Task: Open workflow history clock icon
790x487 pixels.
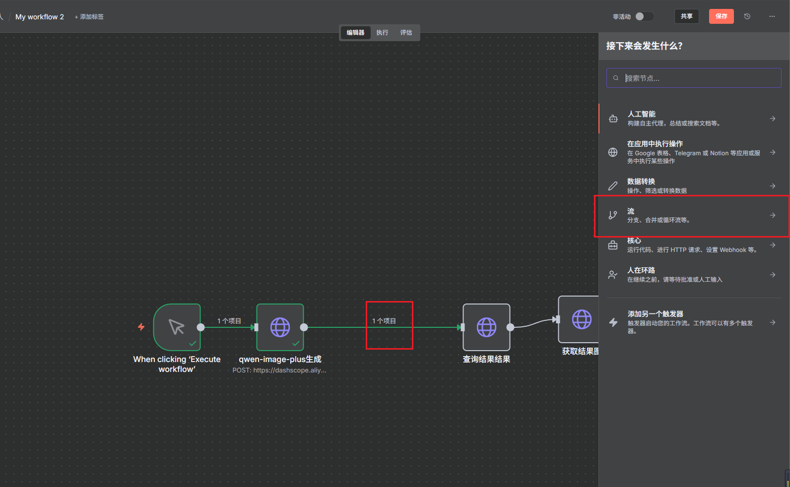Action: (x=747, y=16)
